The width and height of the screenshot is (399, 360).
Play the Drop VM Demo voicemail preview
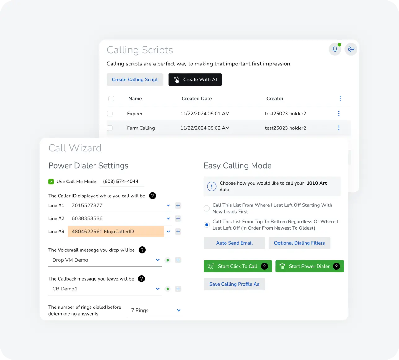point(168,260)
